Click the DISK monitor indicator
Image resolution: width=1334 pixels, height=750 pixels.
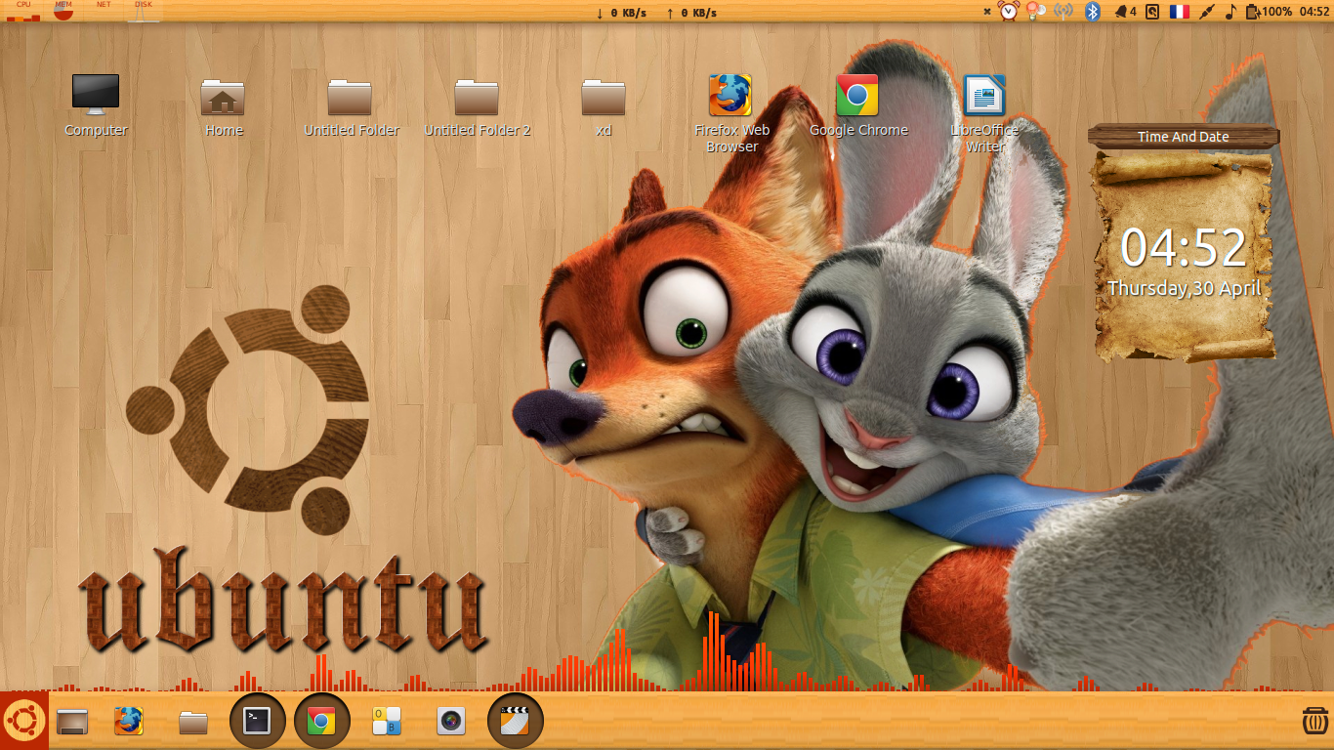pyautogui.click(x=144, y=11)
